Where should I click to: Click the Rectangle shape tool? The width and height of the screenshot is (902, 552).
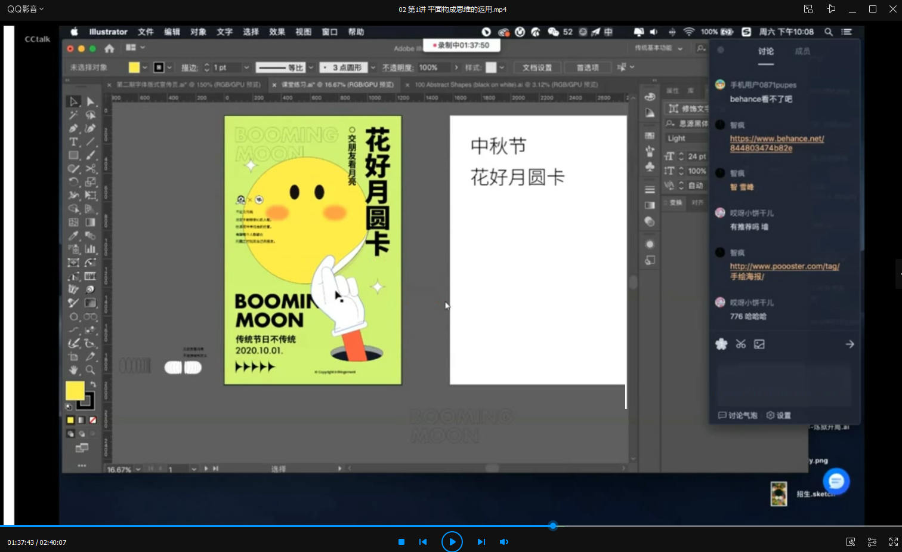coord(73,155)
